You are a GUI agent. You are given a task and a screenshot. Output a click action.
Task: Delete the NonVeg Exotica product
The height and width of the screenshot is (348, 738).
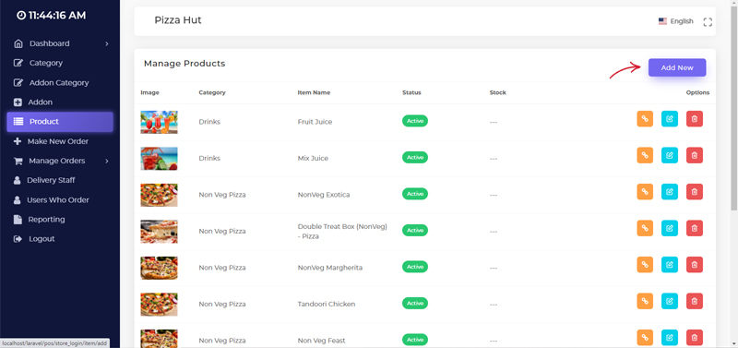click(x=695, y=192)
